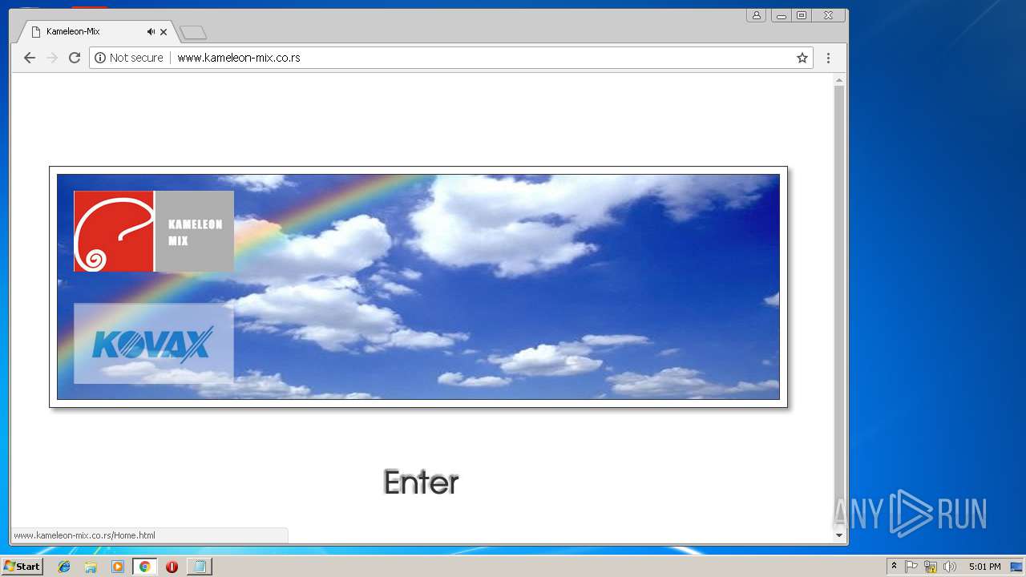Open the Chrome three-dot menu
The height and width of the screenshot is (577, 1026).
(828, 58)
